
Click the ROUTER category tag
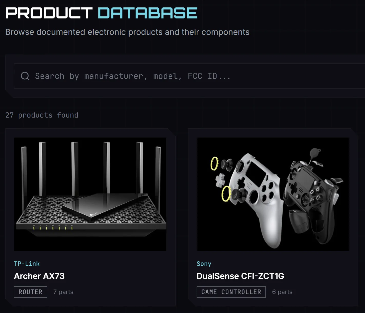[x=31, y=292]
